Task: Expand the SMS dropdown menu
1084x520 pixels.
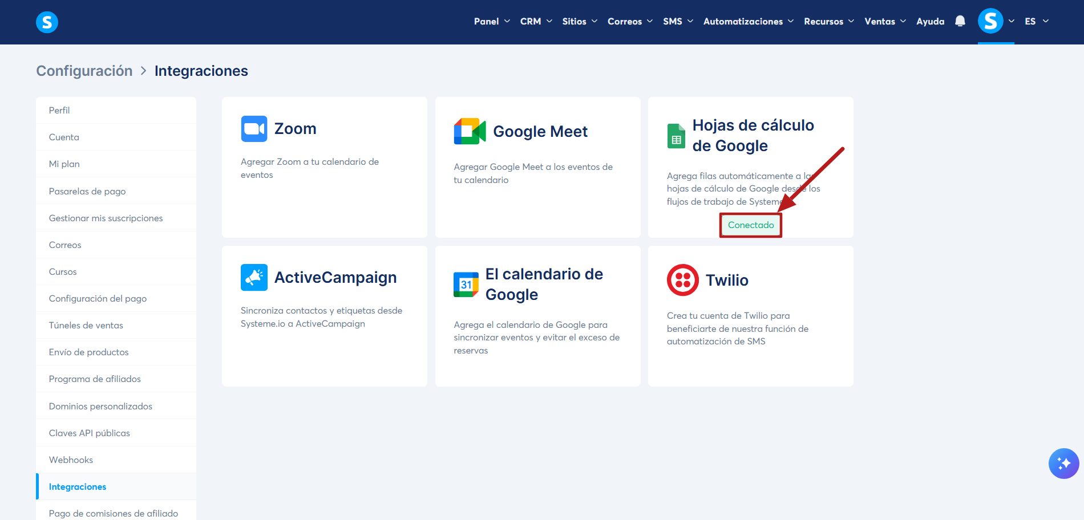Action: pos(678,21)
